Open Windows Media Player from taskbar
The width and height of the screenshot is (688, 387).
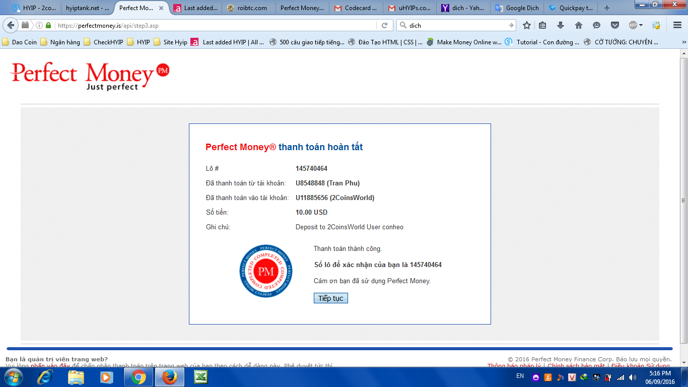click(x=106, y=377)
